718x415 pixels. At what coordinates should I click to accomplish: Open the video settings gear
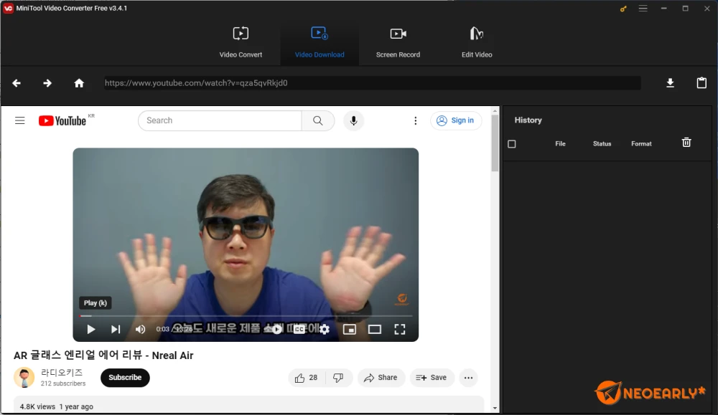[325, 329]
